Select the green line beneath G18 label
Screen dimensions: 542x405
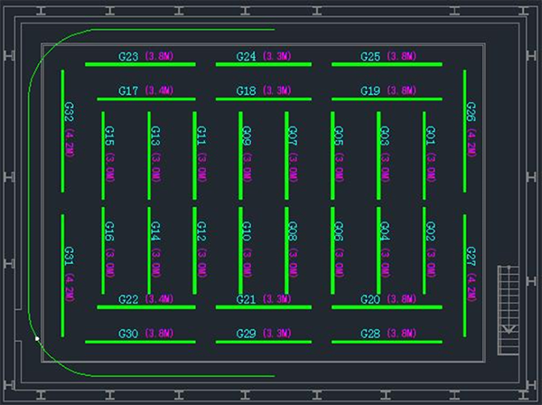[264, 99]
